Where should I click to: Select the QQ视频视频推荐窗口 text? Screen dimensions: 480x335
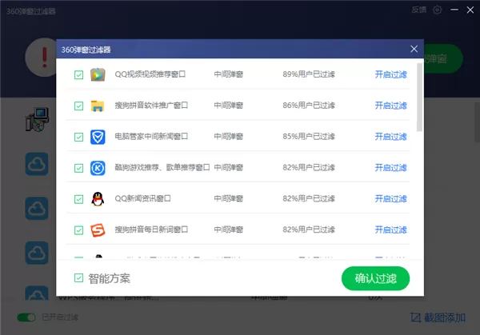tap(150, 74)
